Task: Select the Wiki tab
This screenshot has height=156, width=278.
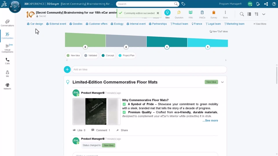Action: click(x=191, y=14)
